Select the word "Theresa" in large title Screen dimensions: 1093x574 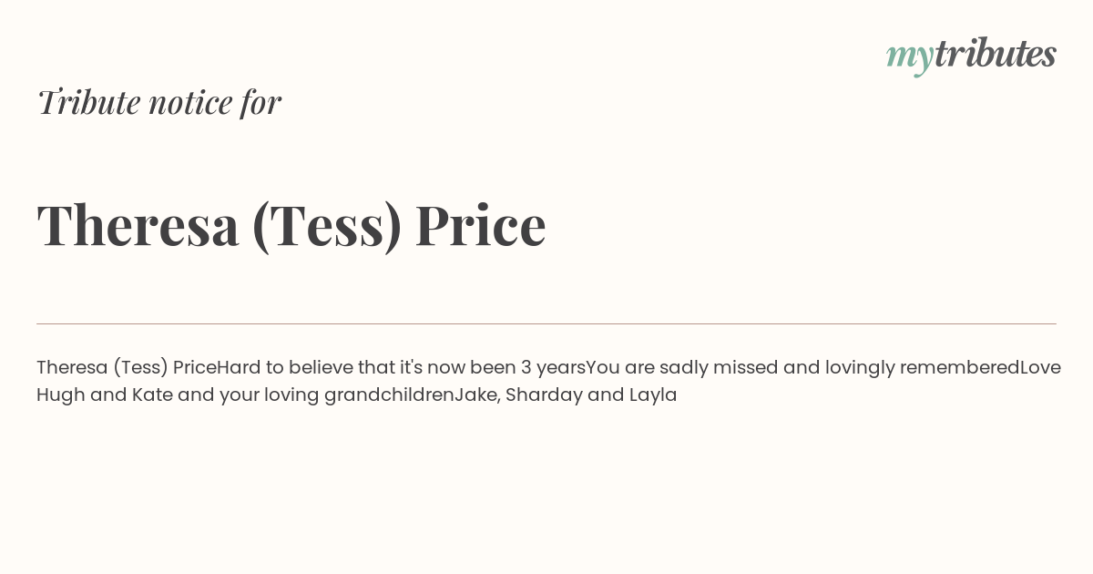tap(138, 225)
